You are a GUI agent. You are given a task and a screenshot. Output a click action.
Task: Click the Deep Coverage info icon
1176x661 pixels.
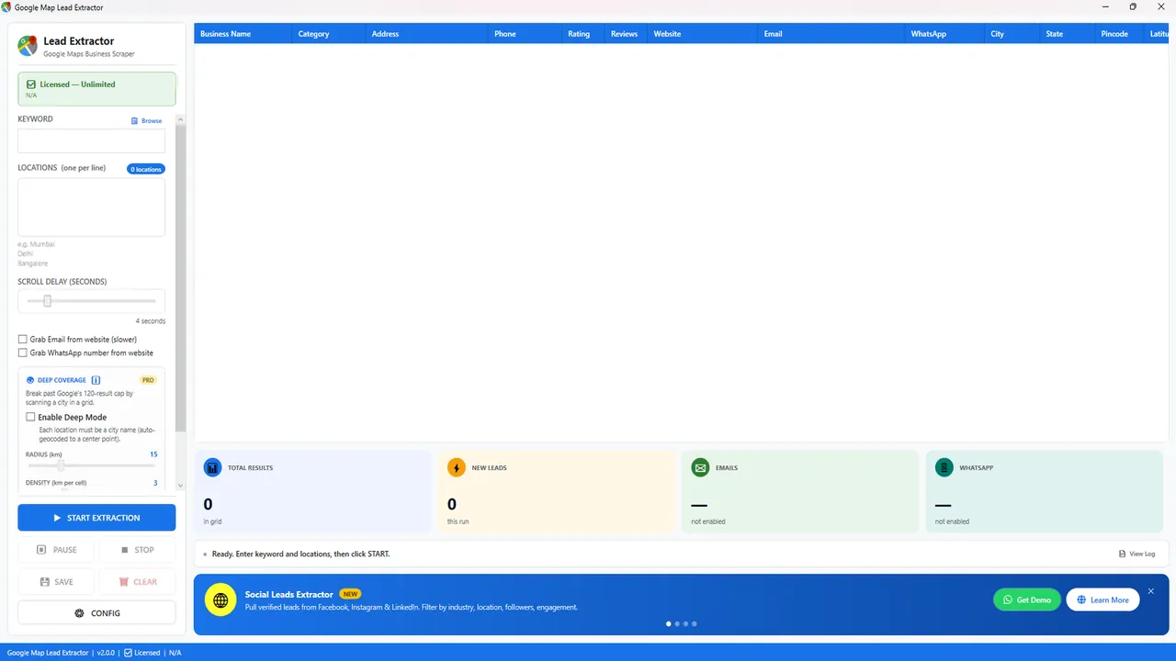(96, 380)
